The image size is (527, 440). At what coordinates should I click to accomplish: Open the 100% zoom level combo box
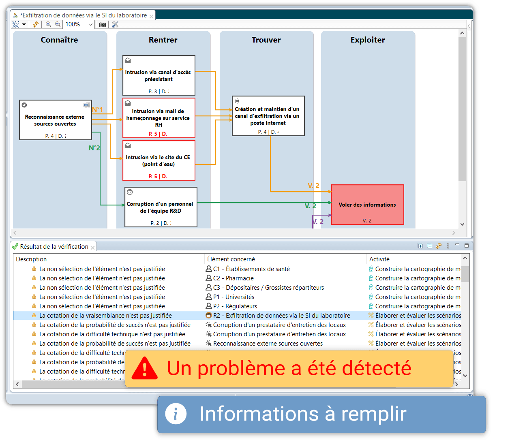(x=79, y=24)
